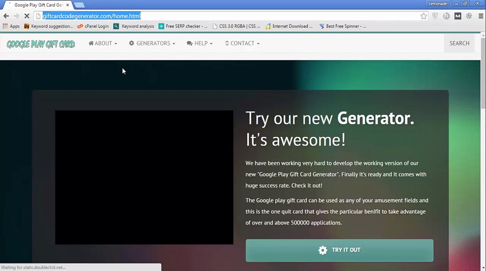Viewport: 486px width, 271px height.
Task: Open the Keyword suggestion bookmark
Action: tap(48, 26)
